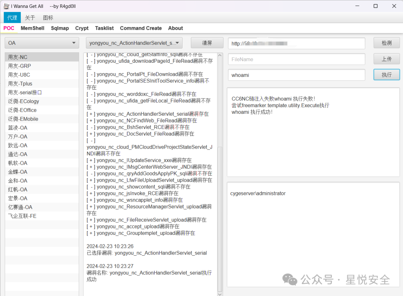Click the log panel vertical scrollbar thumb
Screen dimensions: 403x296
220,219
